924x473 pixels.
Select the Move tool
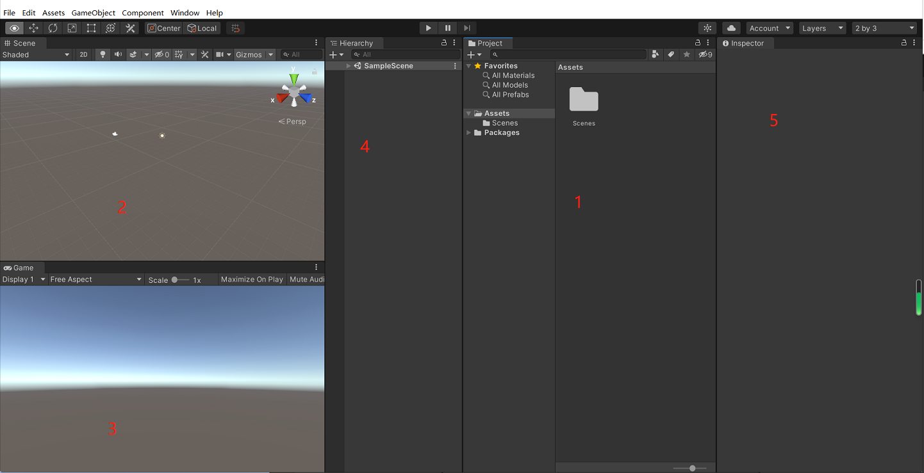(x=33, y=28)
